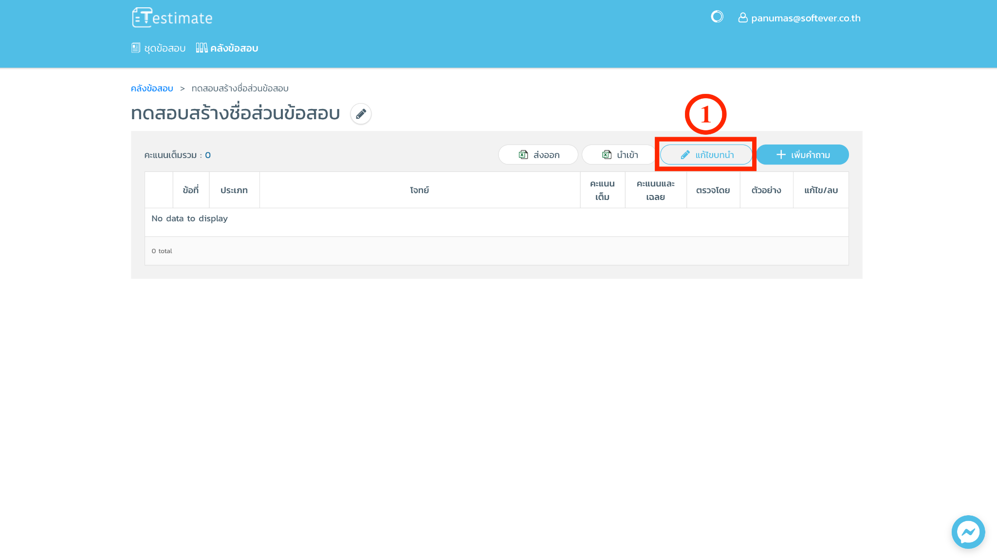Image resolution: width=997 pixels, height=559 pixels.
Task: Click the Excel icon on นำเข้า button
Action: (607, 155)
